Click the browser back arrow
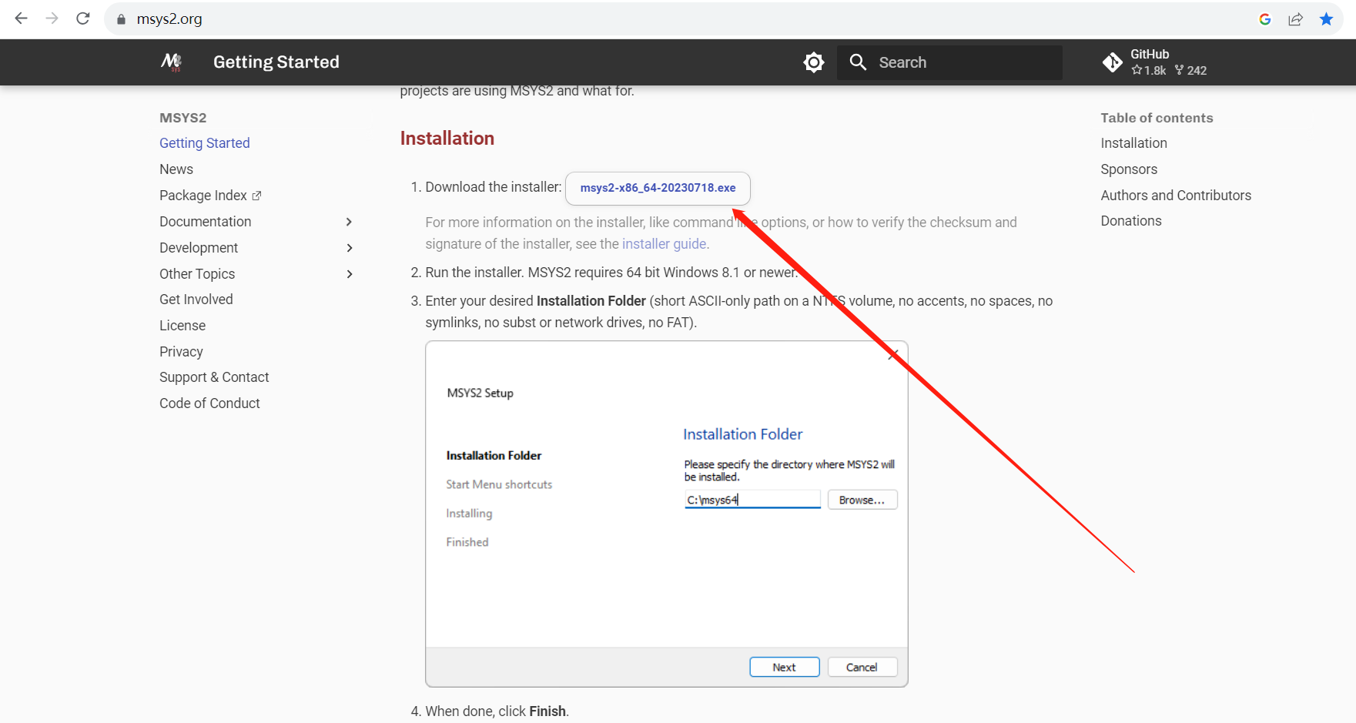Viewport: 1356px width, 723px height. click(21, 18)
